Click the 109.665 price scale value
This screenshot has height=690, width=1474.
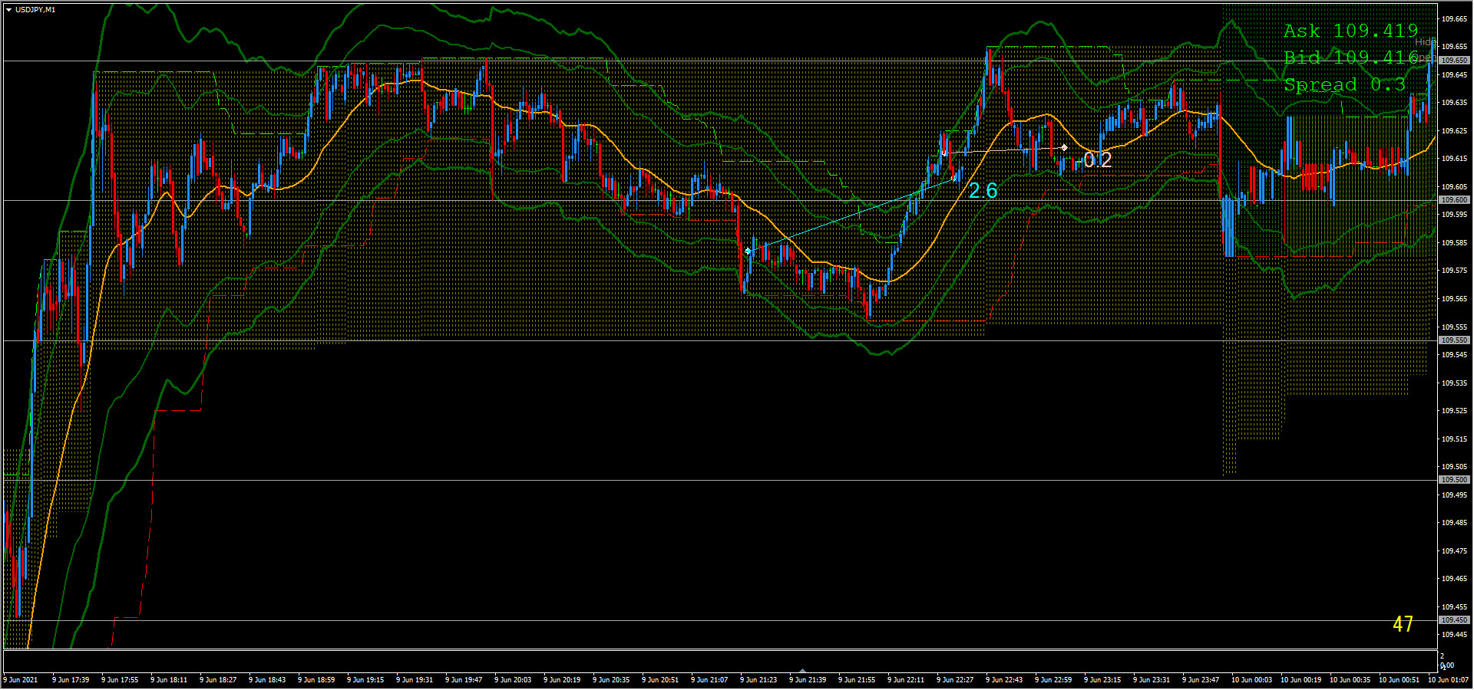click(x=1455, y=18)
